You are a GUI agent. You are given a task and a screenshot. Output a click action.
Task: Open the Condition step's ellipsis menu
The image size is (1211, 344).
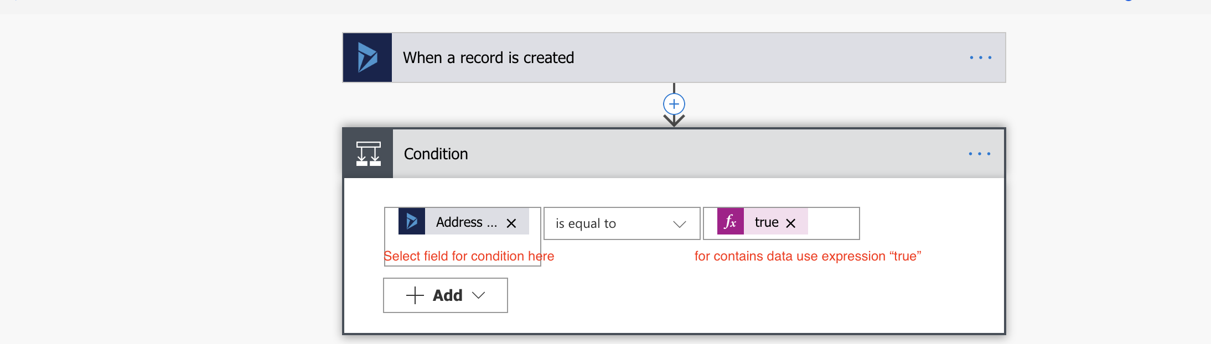pyautogui.click(x=979, y=154)
